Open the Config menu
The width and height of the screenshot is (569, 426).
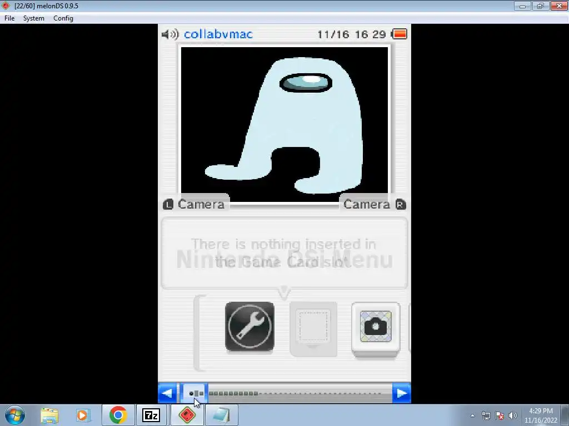pyautogui.click(x=63, y=18)
